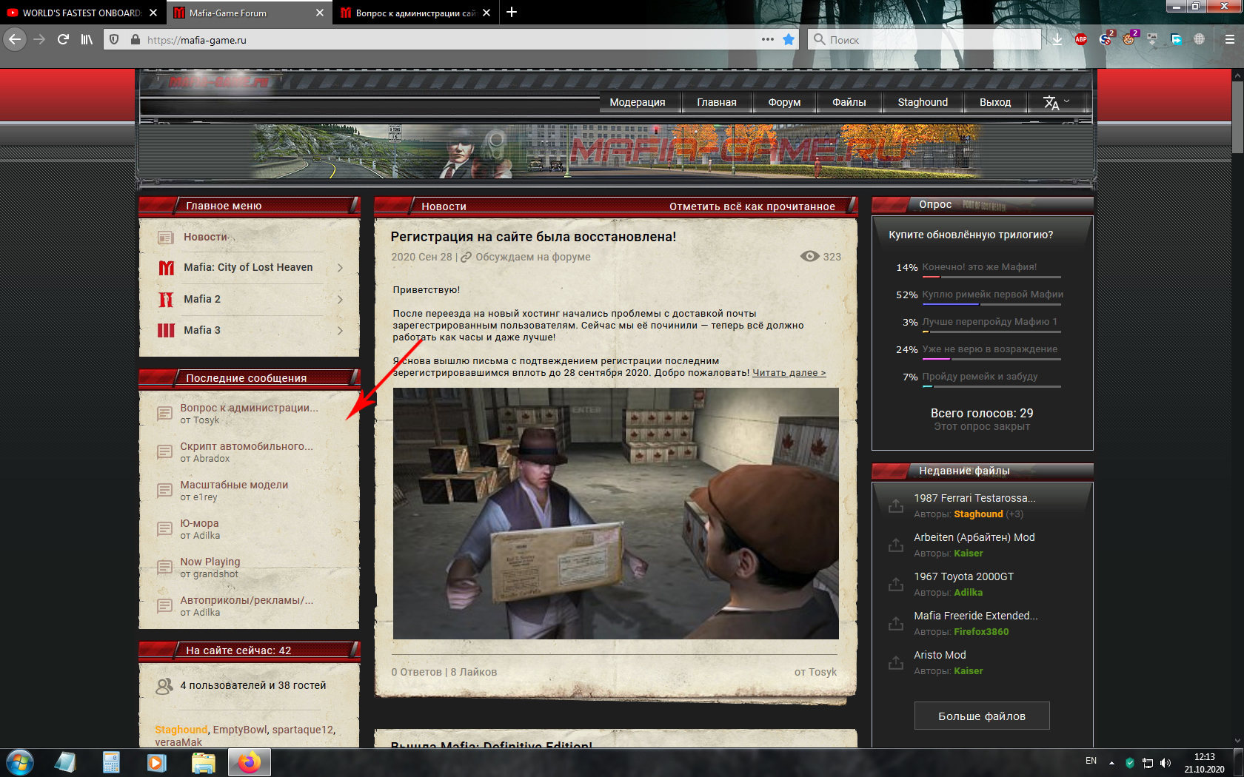This screenshot has width=1244, height=777.
Task: Open Вопрос к администрации... recent post
Action: (x=249, y=408)
